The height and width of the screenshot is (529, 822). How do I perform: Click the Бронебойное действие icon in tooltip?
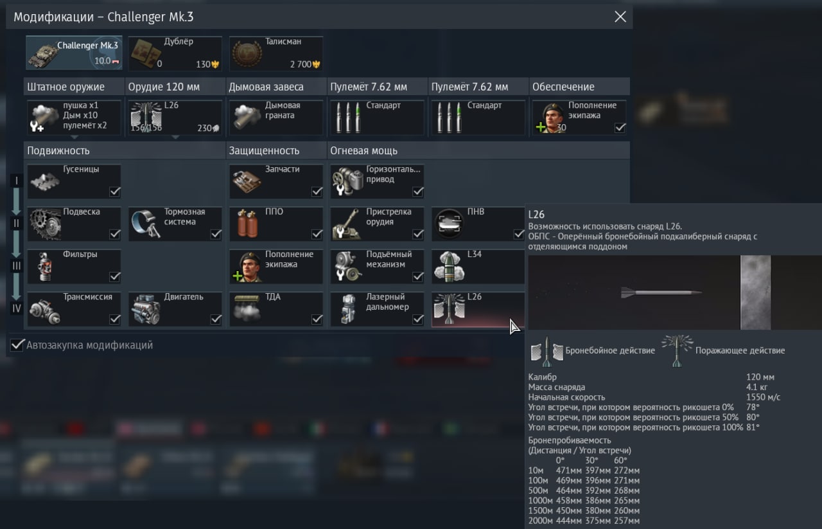[x=546, y=351]
